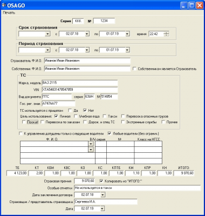Maximize the OSAGO window
This screenshot has width=205, height=216.
[192, 5]
